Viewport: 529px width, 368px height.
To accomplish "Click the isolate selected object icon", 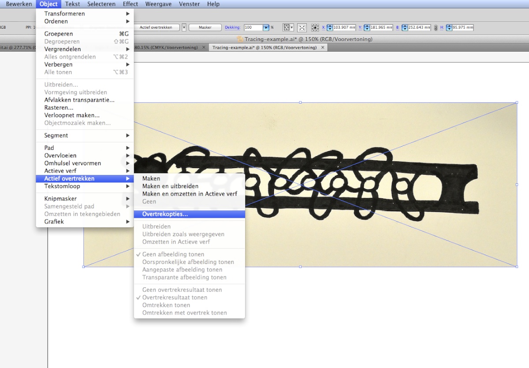I will click(302, 27).
